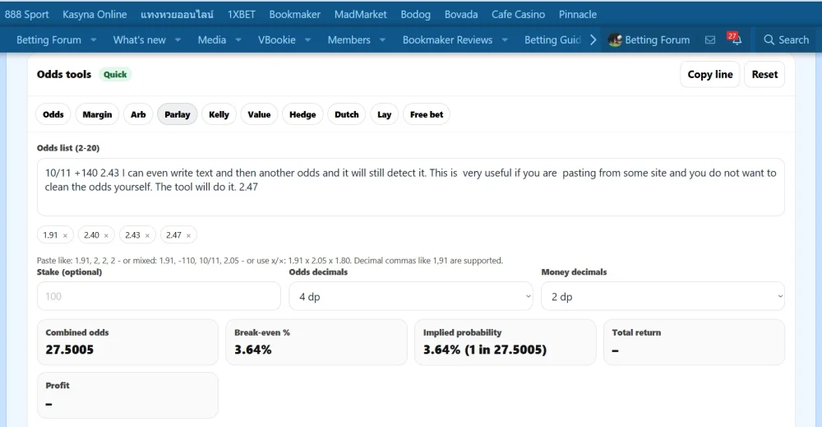The image size is (822, 427).
Task: Expand the Bookmaker Reviews dropdown arrow
Action: [505, 39]
